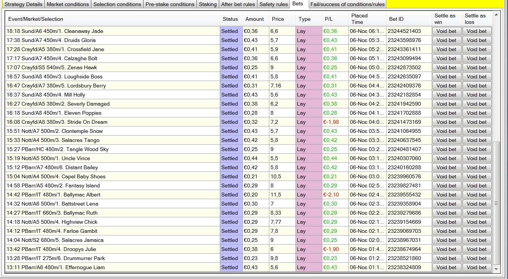Click the €0,44 amount for Uncle Vince
The height and width of the screenshot is (279, 508).
click(251, 158)
